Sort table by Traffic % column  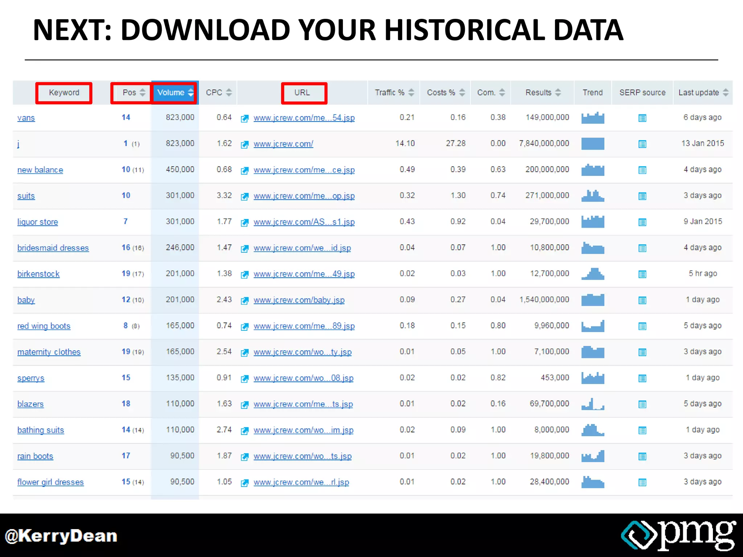point(411,92)
